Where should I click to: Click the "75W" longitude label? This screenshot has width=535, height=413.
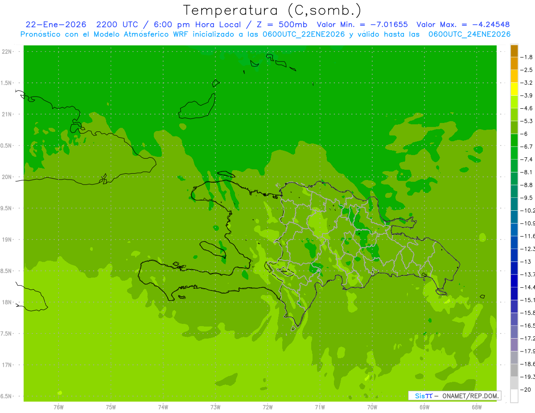pyautogui.click(x=111, y=407)
